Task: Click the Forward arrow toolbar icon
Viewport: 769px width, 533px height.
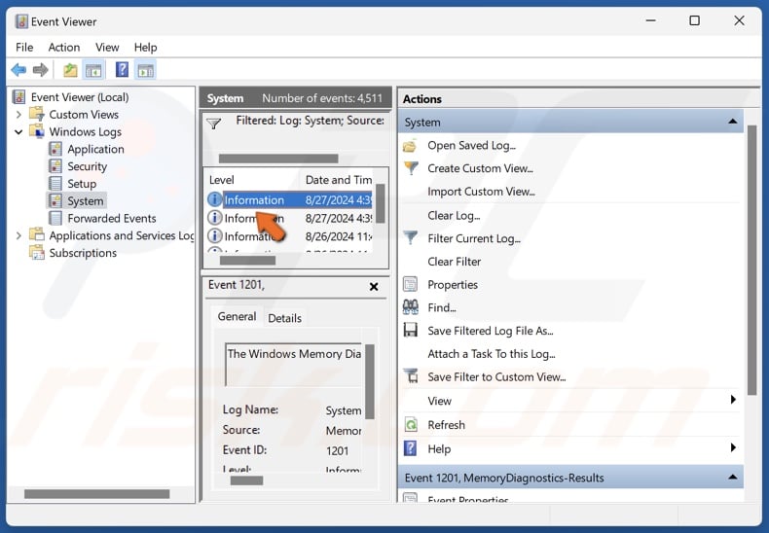Action: click(x=40, y=70)
